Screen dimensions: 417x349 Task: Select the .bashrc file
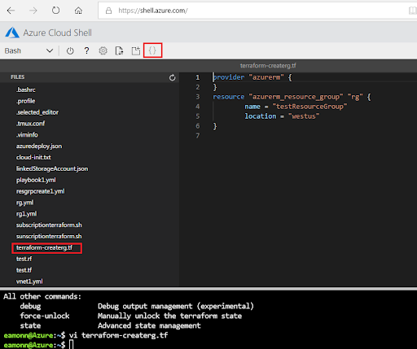click(26, 89)
